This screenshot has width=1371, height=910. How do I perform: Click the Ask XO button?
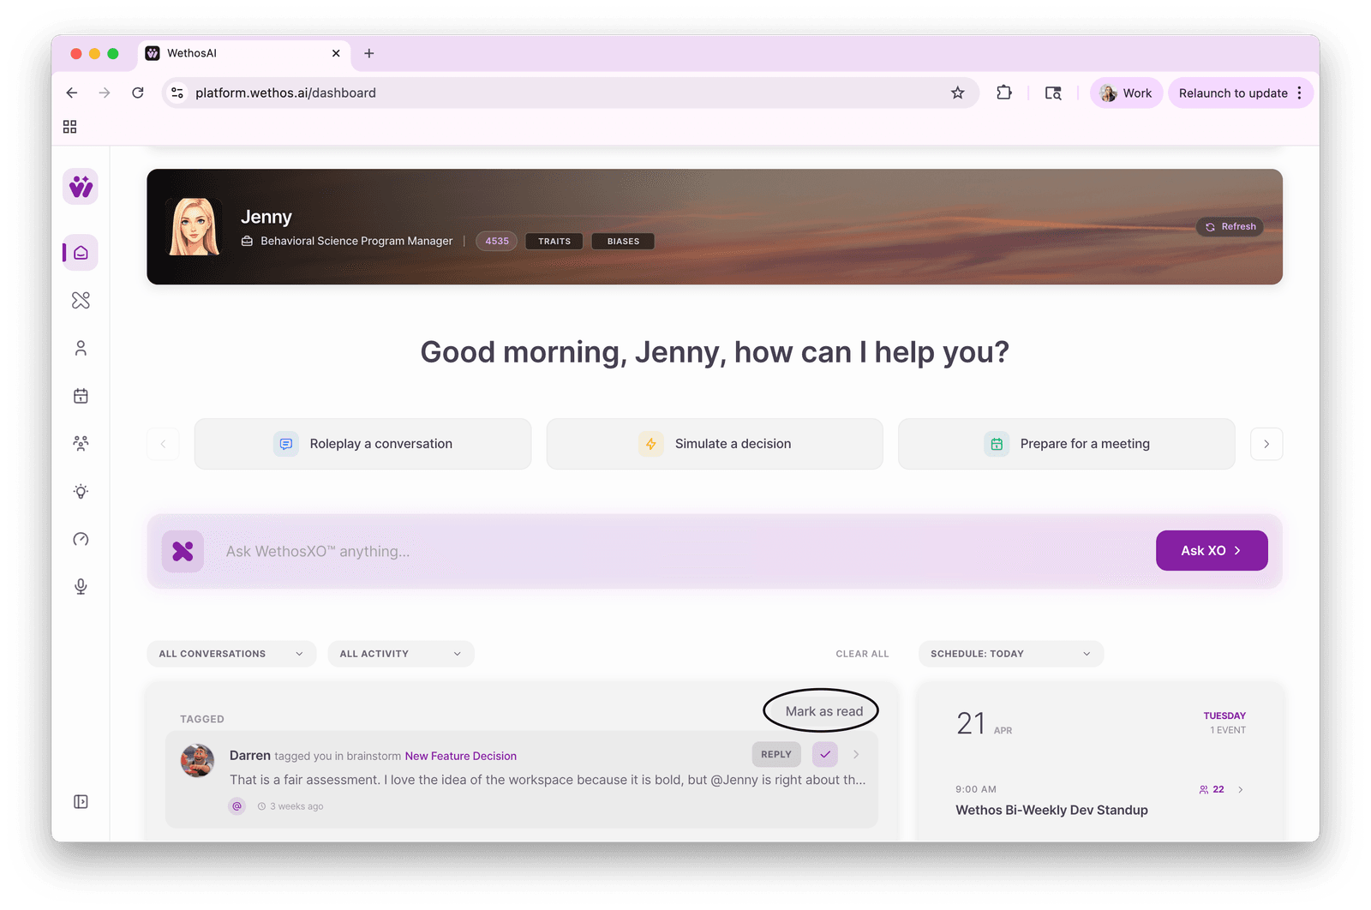[x=1212, y=551]
